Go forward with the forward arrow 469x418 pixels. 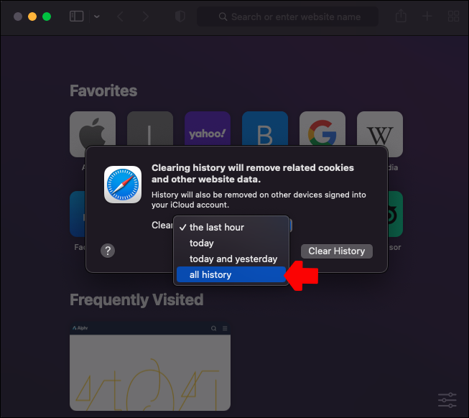(x=145, y=17)
